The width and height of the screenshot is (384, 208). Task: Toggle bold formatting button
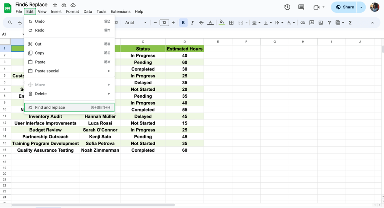pyautogui.click(x=183, y=23)
